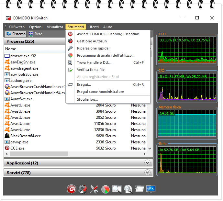Open the KillSwitch menu
223x201 pixels.
pyautogui.click(x=17, y=27)
